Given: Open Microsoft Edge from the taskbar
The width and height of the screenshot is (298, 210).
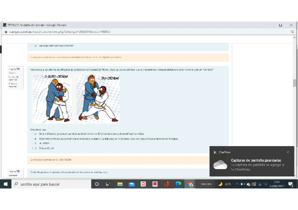Looking at the screenshot, I should 178,184.
